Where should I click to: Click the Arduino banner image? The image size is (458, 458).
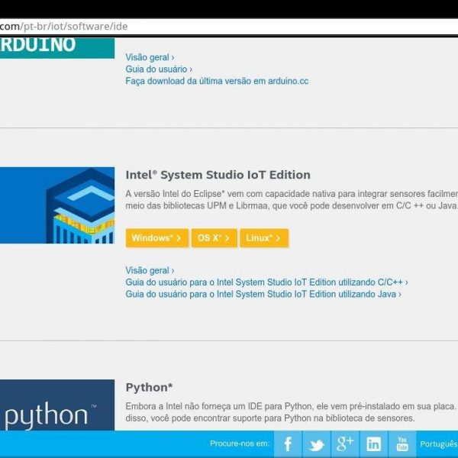pos(57,48)
